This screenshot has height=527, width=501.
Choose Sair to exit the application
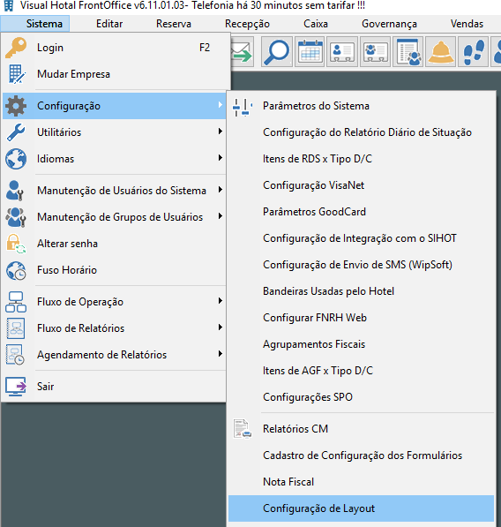pos(114,386)
